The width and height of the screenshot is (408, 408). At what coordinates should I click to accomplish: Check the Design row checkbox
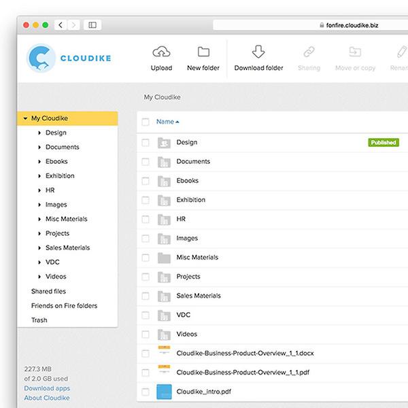pos(146,143)
